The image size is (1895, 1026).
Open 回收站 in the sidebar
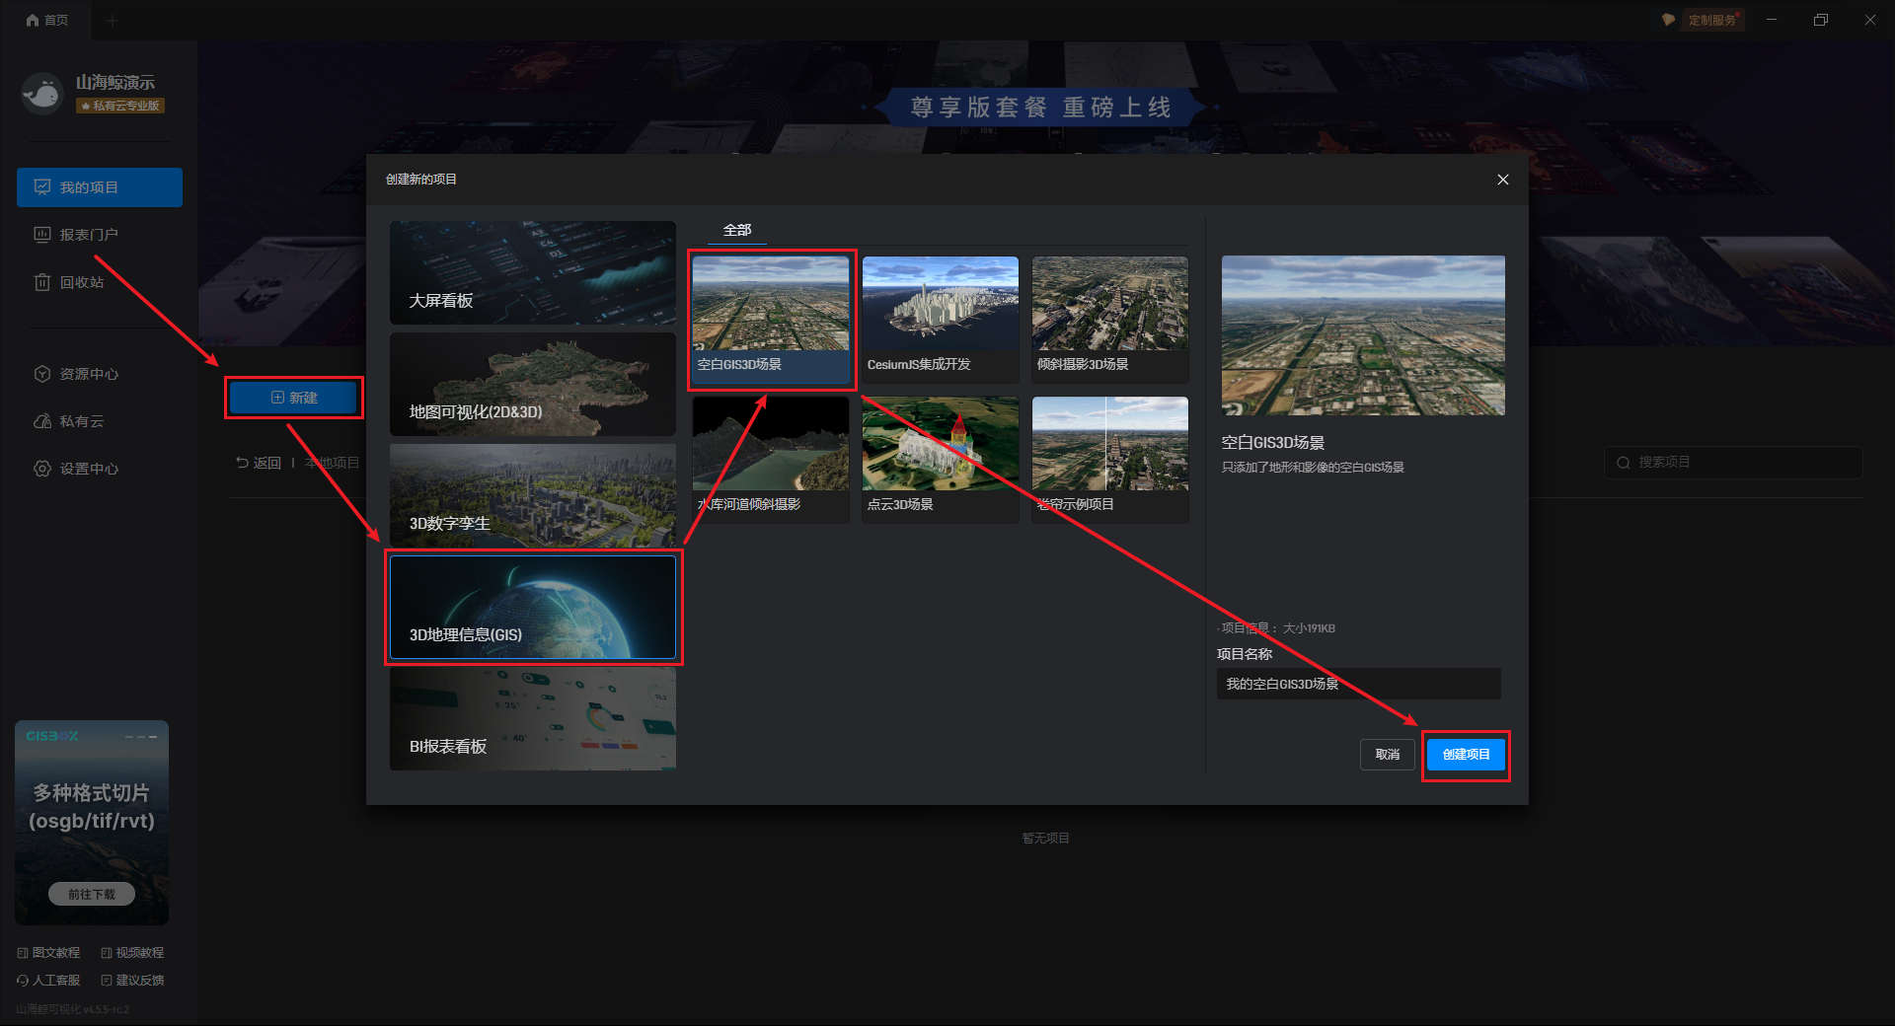coord(100,282)
